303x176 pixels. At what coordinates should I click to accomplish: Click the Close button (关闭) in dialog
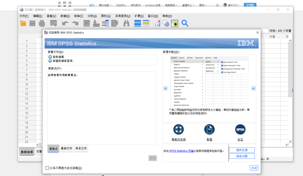point(254,168)
